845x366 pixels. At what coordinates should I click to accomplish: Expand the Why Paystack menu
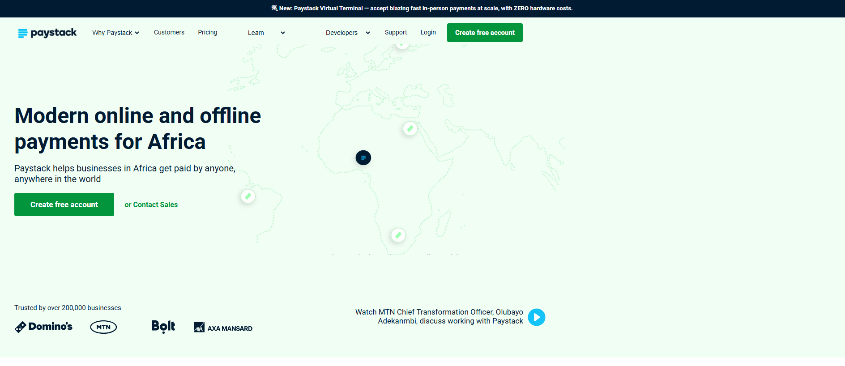(x=116, y=33)
